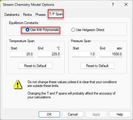Reset the Pressure Span to default

97,66
